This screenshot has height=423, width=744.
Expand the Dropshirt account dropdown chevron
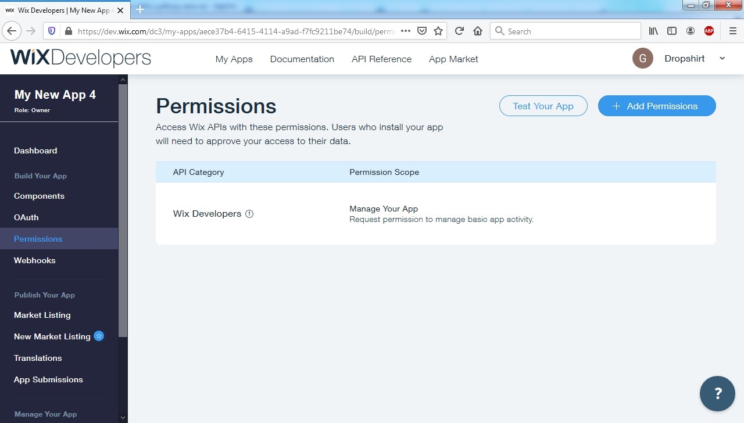click(722, 58)
